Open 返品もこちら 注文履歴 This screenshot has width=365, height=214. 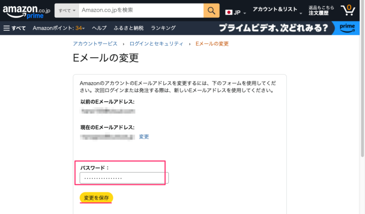[321, 11]
